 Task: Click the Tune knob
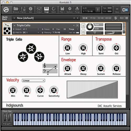pyautogui.click(x=90, y=27)
